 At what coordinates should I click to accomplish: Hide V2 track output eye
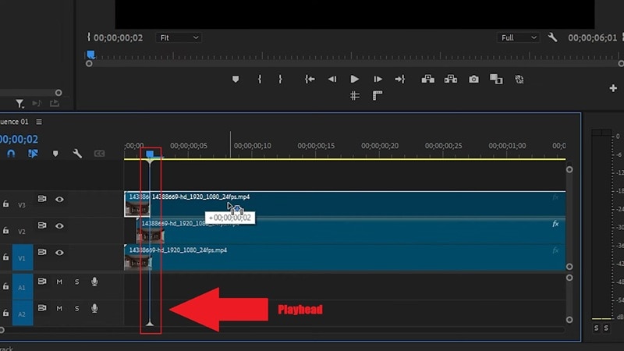pyautogui.click(x=59, y=225)
